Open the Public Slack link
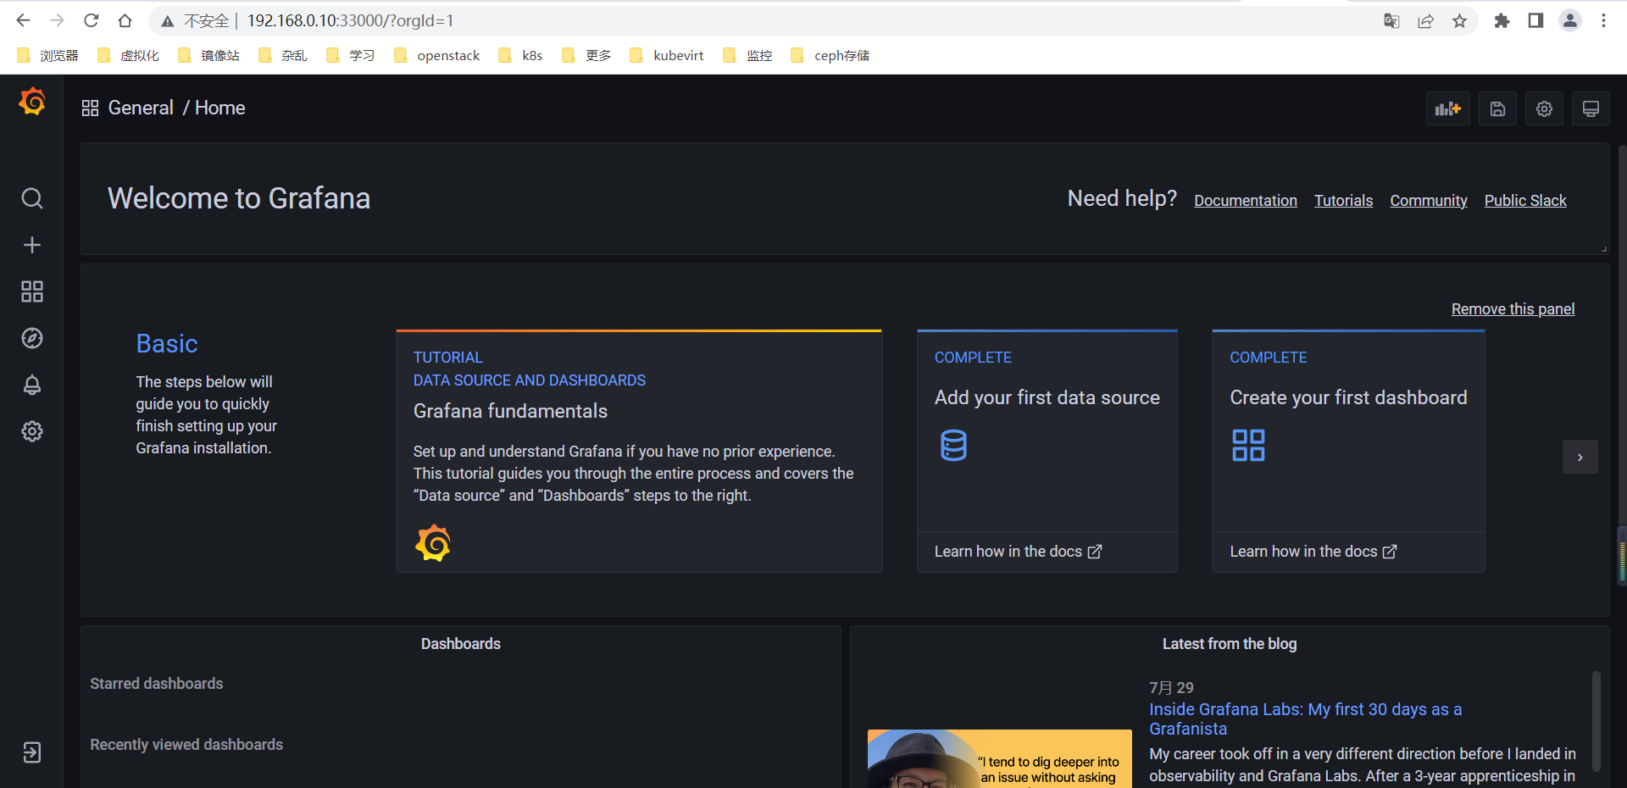 (x=1525, y=201)
